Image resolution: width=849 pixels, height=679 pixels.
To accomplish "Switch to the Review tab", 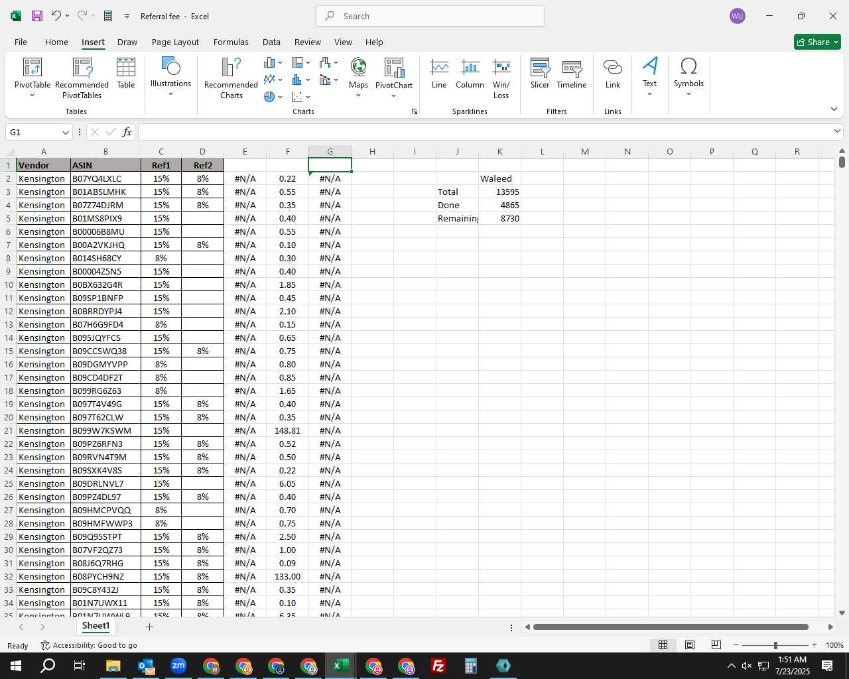I will click(x=308, y=42).
